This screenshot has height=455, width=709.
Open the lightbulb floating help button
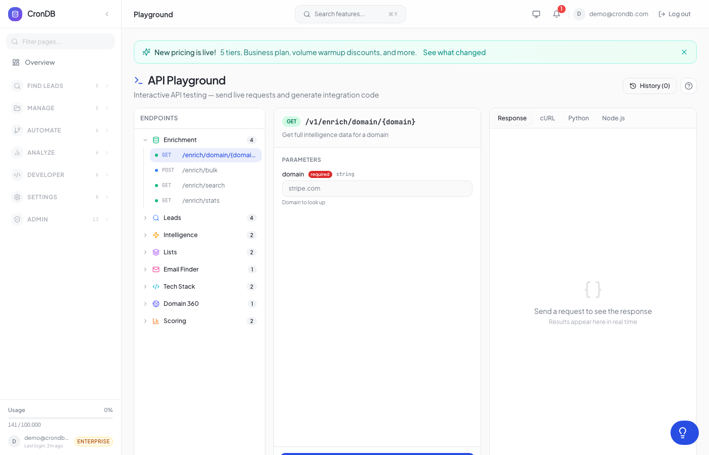click(685, 433)
